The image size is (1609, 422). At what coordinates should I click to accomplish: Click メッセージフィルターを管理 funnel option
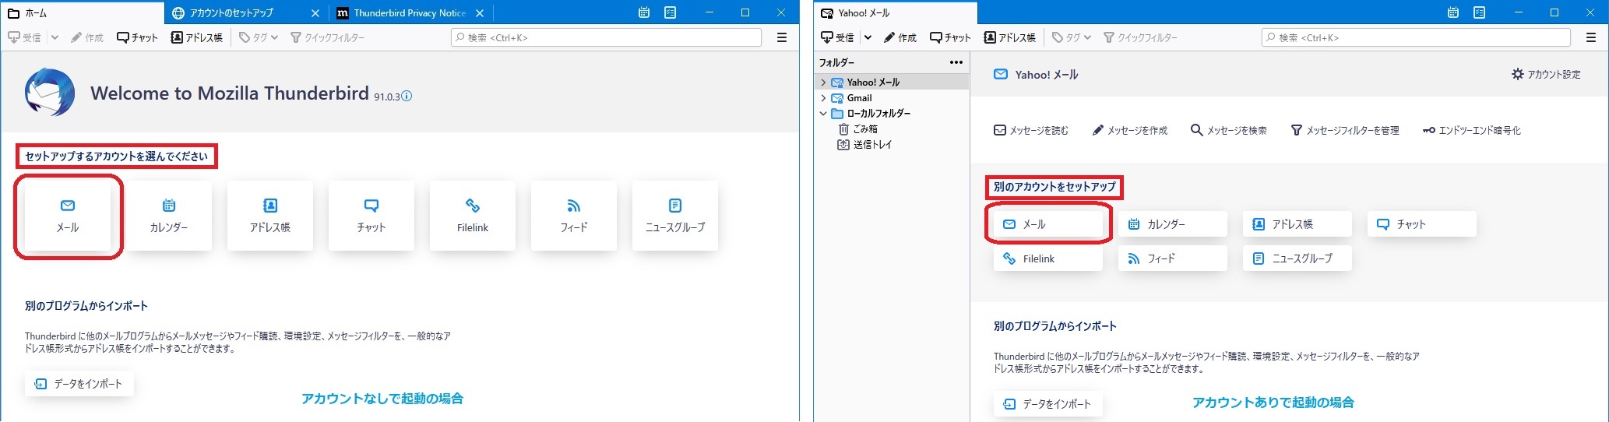tap(1345, 131)
